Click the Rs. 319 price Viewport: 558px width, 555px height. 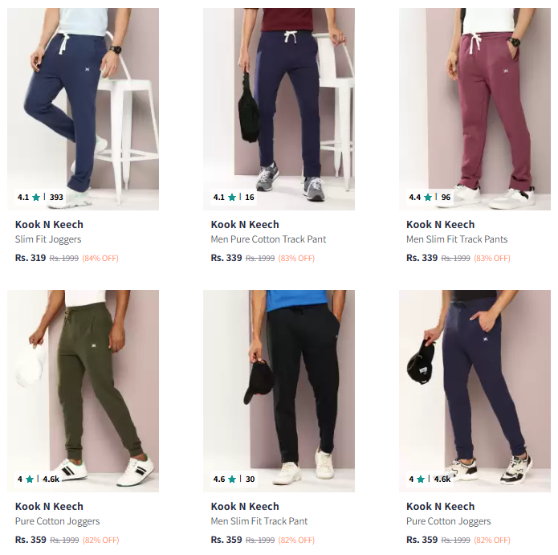point(31,258)
